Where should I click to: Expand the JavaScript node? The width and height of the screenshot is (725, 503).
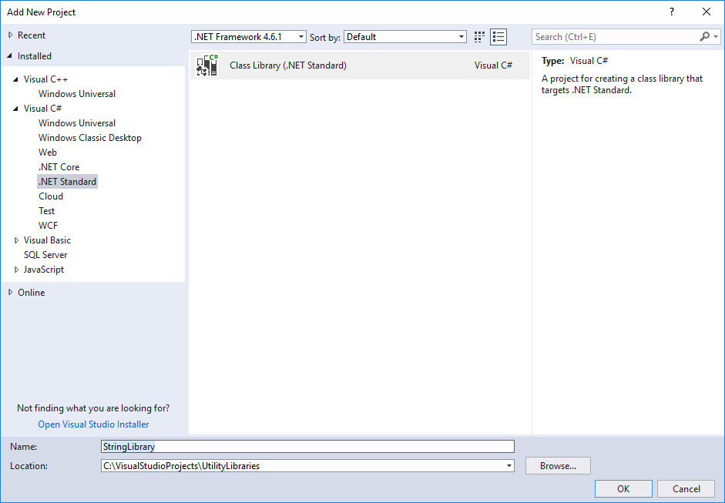pos(16,269)
